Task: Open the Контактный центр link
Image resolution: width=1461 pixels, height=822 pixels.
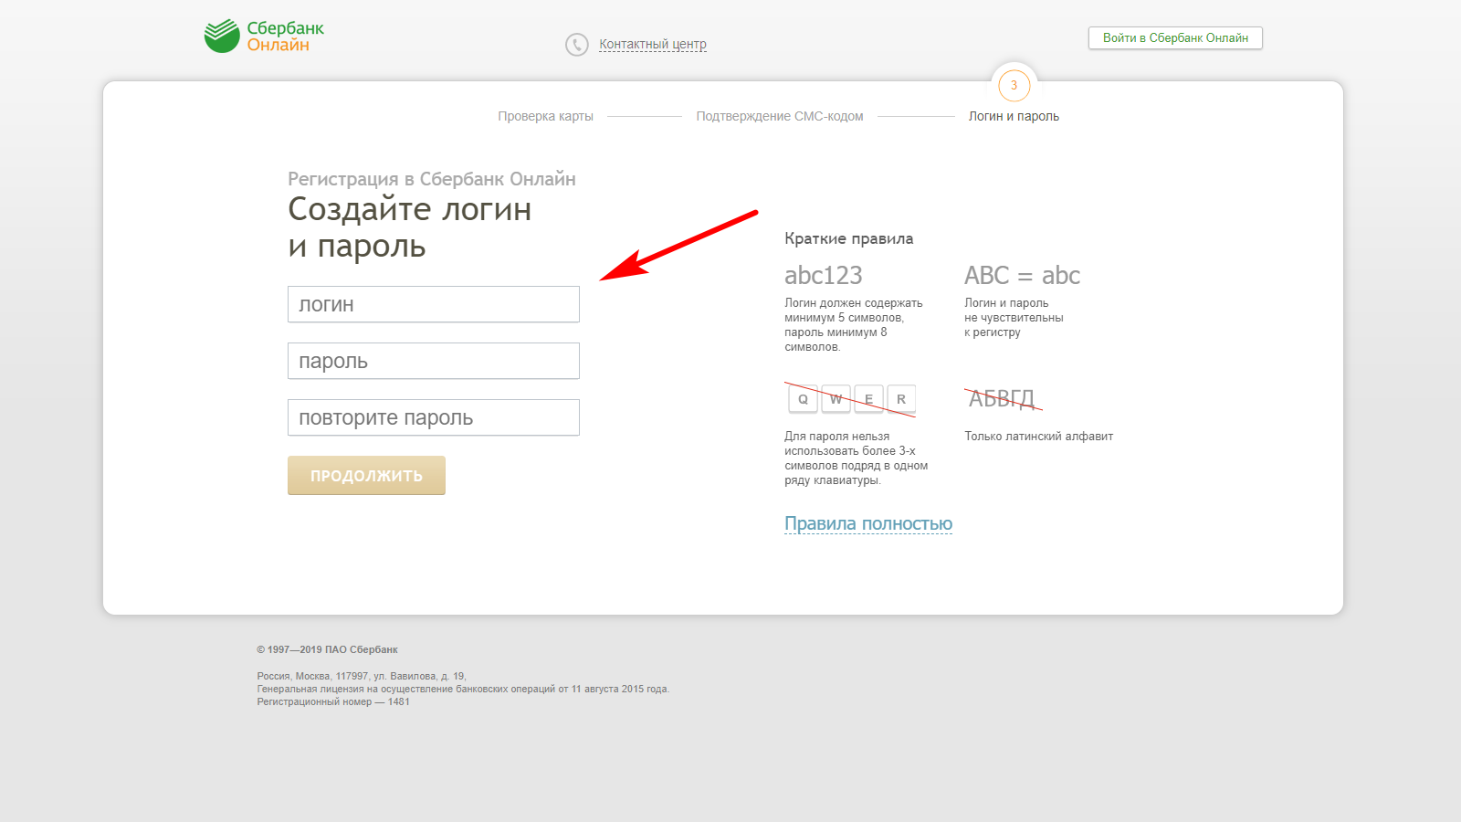Action: 653,44
